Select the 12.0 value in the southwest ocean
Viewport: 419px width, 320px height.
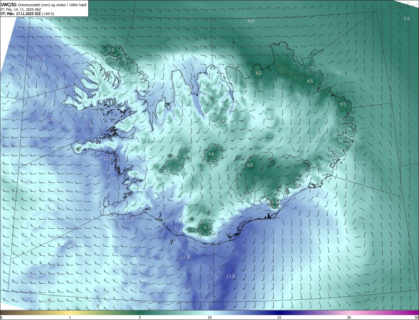pyautogui.click(x=70, y=243)
